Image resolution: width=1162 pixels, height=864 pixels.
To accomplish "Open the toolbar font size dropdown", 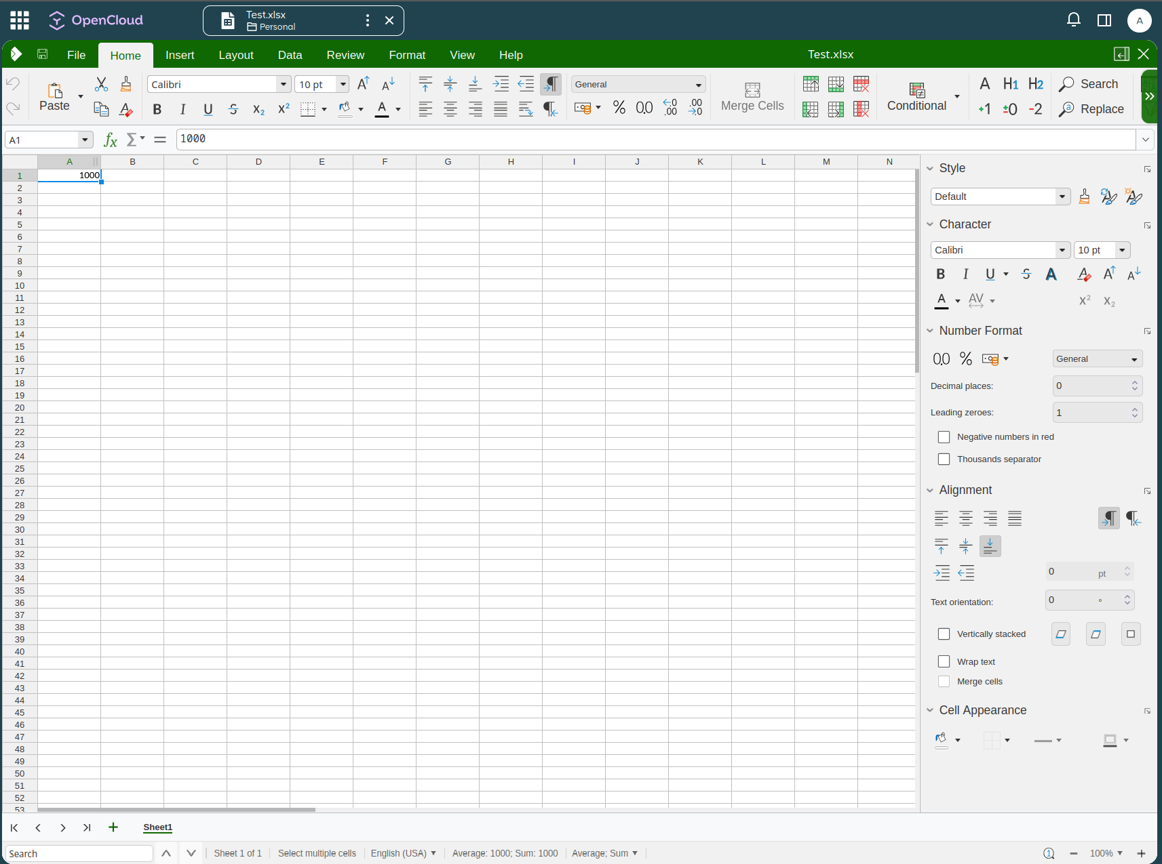I will [x=343, y=84].
